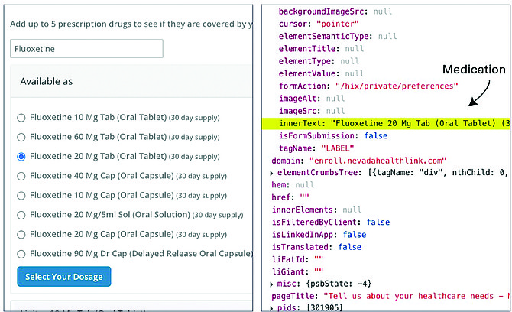Select Fluoxetine 20 Mg Cap radio button
512x312 pixels.
click(21, 235)
